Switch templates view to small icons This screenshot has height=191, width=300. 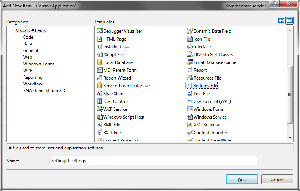[289, 20]
